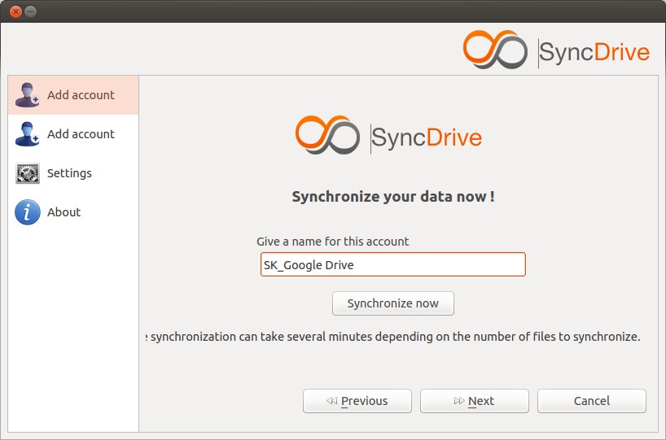Click the Settings gear icon
This screenshot has width=666, height=440.
28,173
